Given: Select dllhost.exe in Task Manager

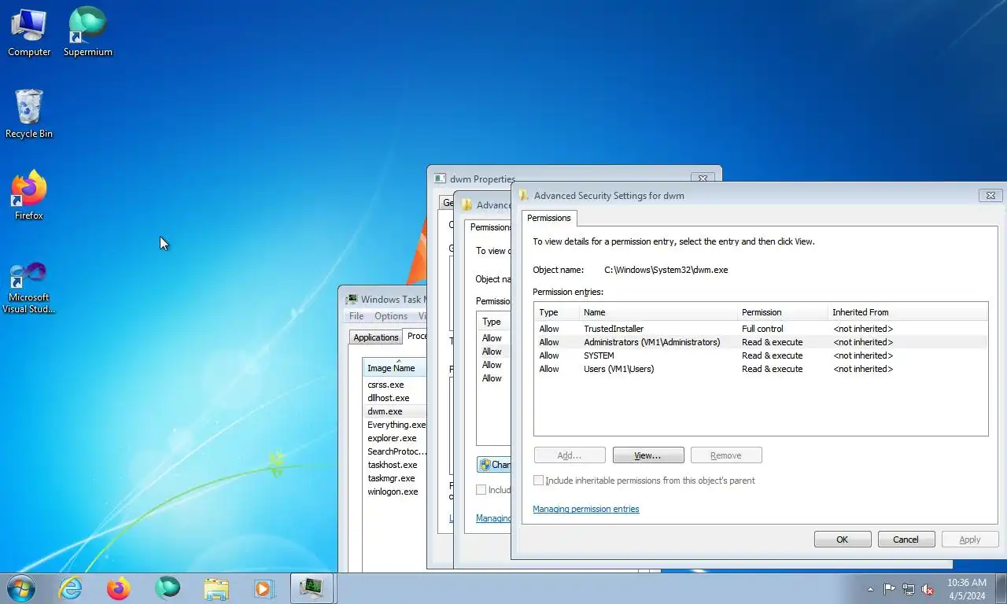Looking at the screenshot, I should (x=394, y=398).
